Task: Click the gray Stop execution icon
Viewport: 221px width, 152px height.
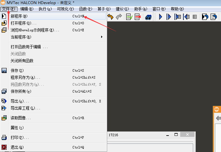Action: (195, 17)
